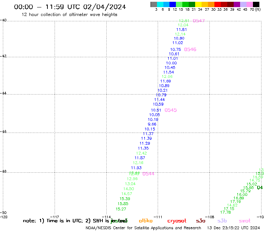The image size is (264, 231).
Task: Click the yellow swatch in the color scale
Action: [198, 4]
